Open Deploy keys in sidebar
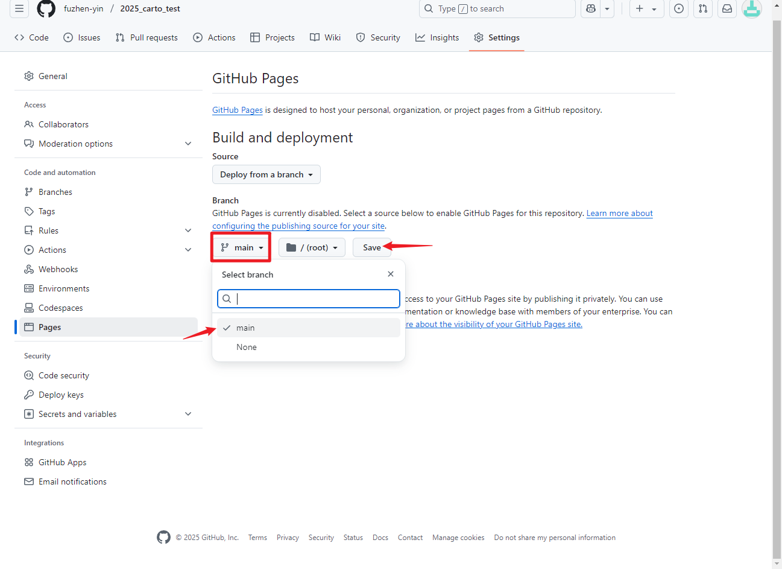 [109, 395]
